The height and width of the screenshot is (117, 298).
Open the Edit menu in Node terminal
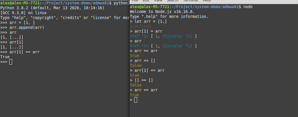pos(146,1)
